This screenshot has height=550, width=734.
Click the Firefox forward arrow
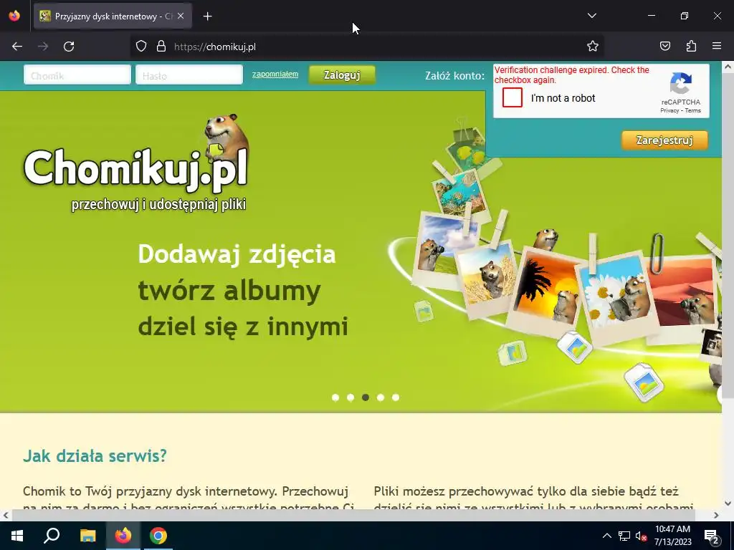click(43, 47)
